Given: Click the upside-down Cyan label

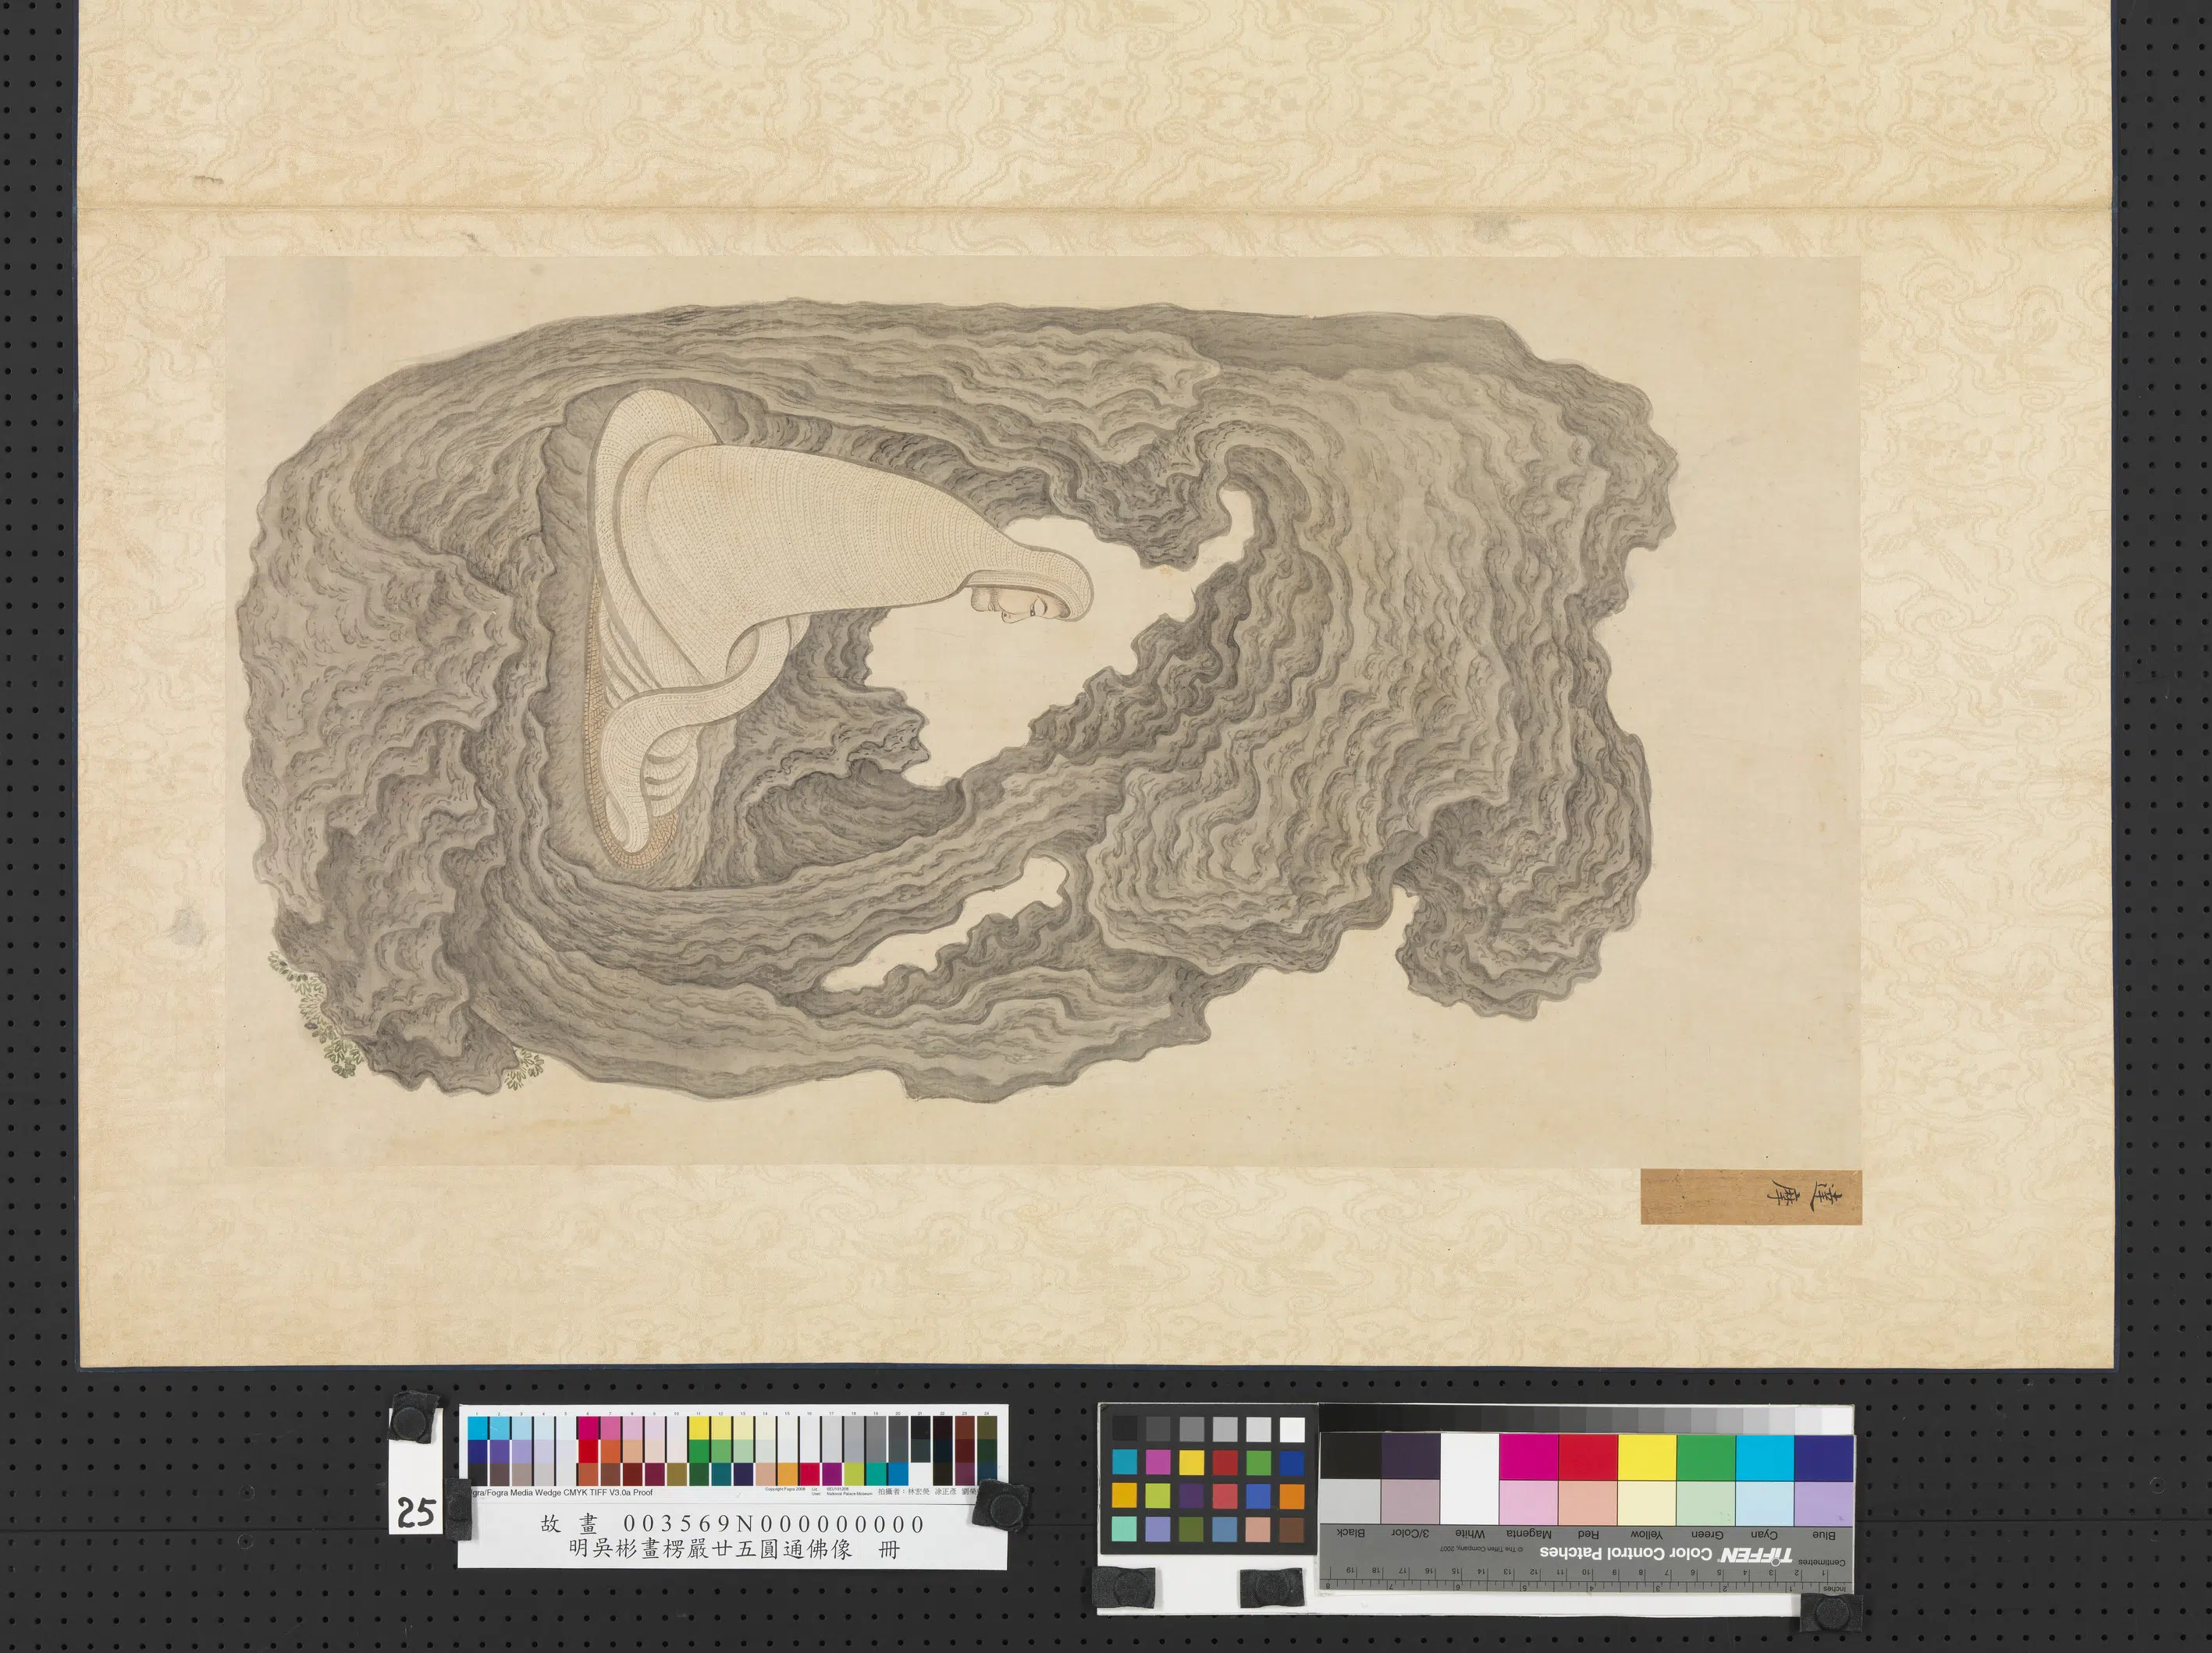Looking at the screenshot, I should (x=1765, y=1534).
